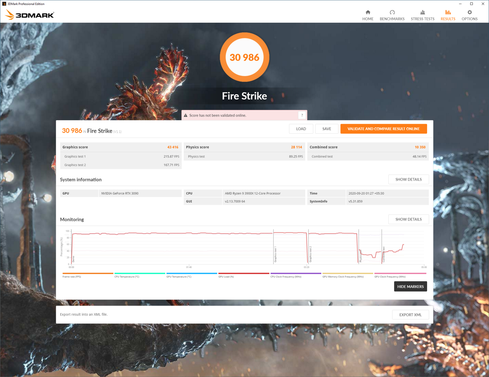
Task: Close the 3DMark window
Action: pos(483,4)
